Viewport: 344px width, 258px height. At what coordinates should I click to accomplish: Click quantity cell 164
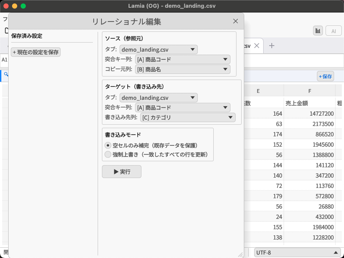(x=264, y=114)
